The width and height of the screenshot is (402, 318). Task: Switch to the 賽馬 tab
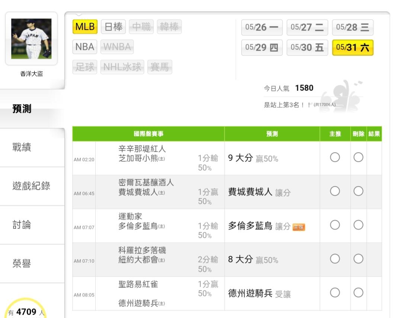coord(160,67)
